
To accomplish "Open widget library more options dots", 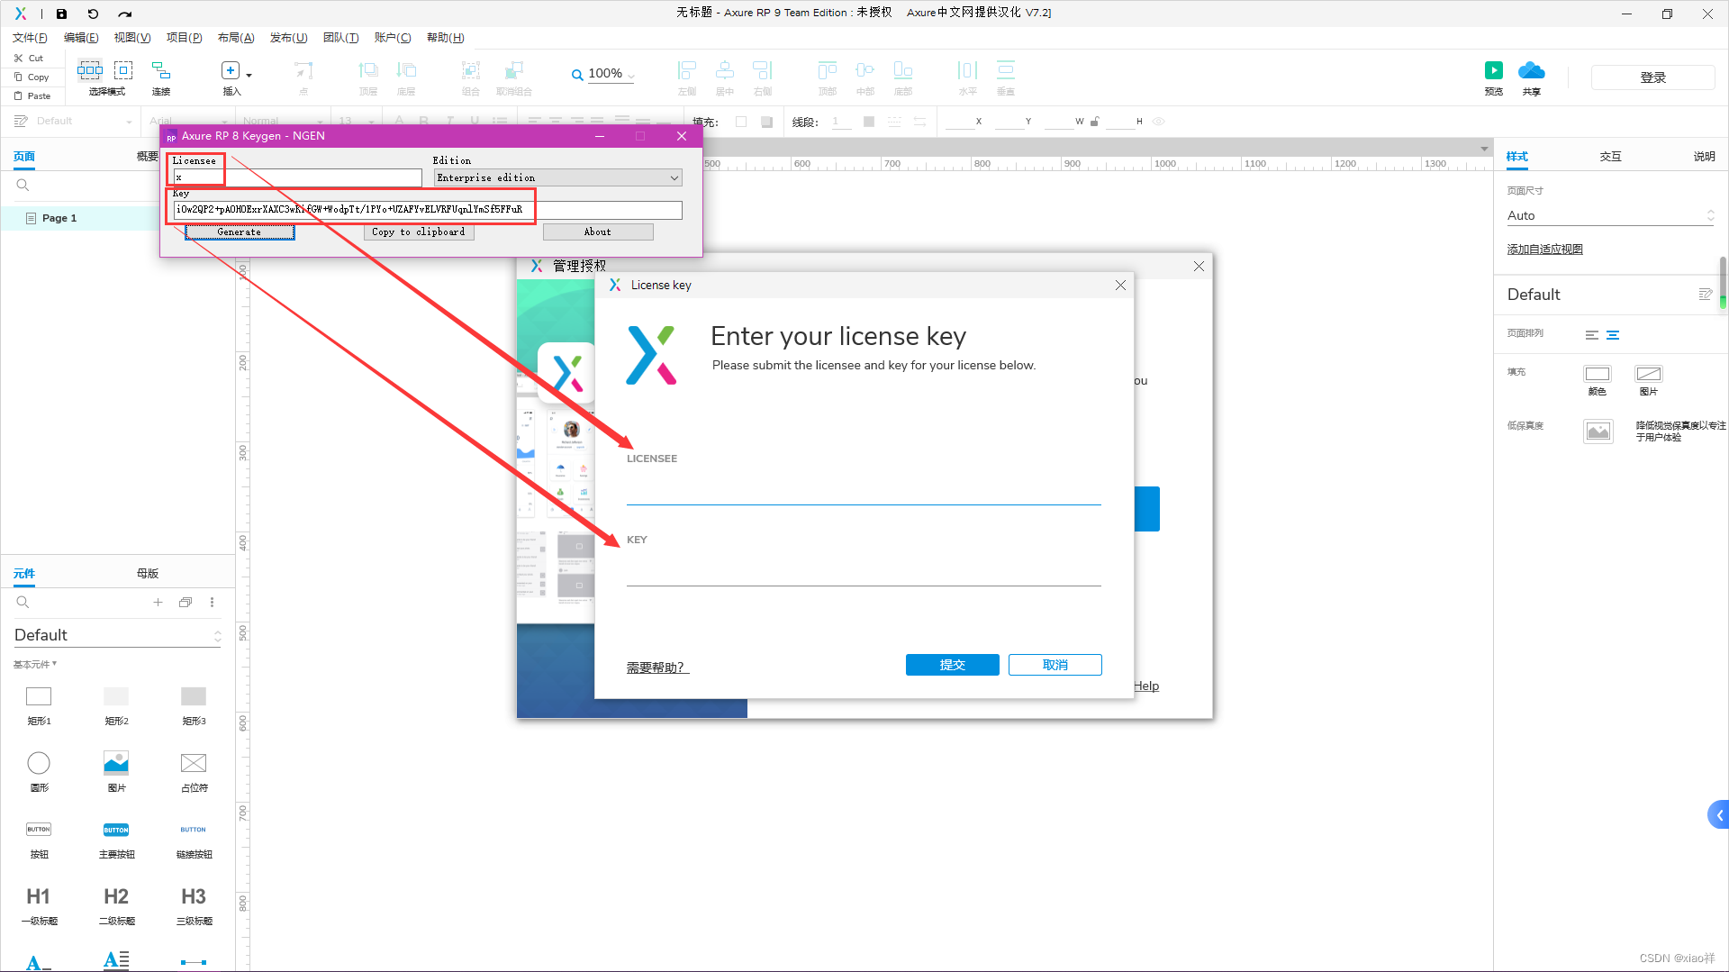I will 213,602.
